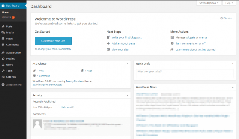This screenshot has height=139, width=239.
Task: Click View your site link
Action: 120,50
